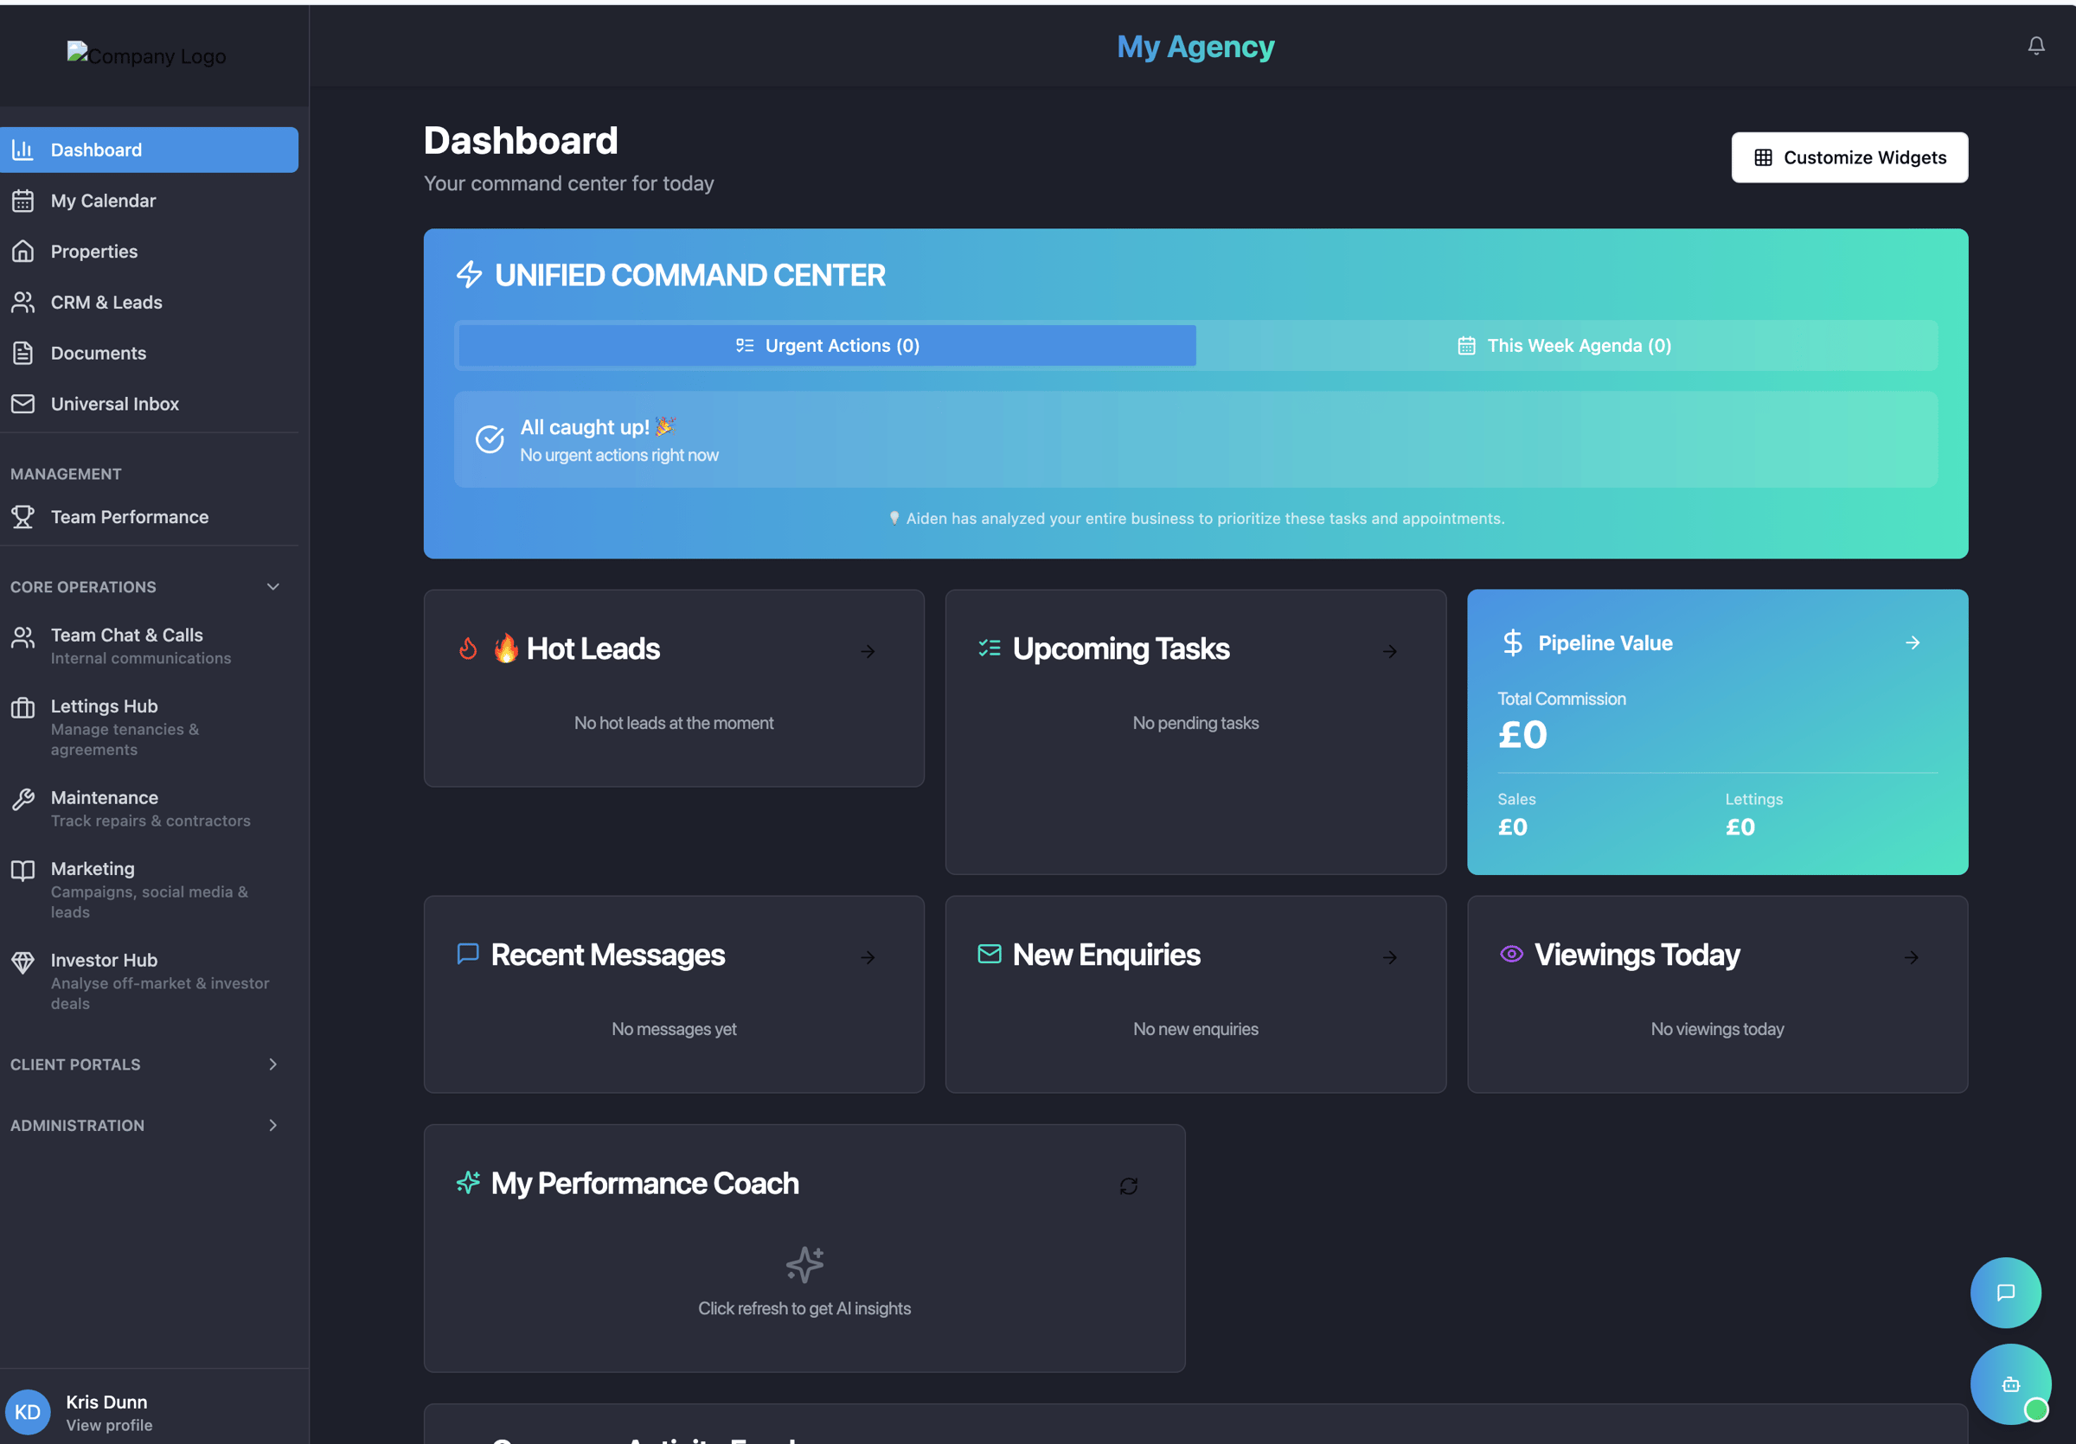Select the My Calendar icon in sidebar
The image size is (2076, 1444).
pos(23,200)
